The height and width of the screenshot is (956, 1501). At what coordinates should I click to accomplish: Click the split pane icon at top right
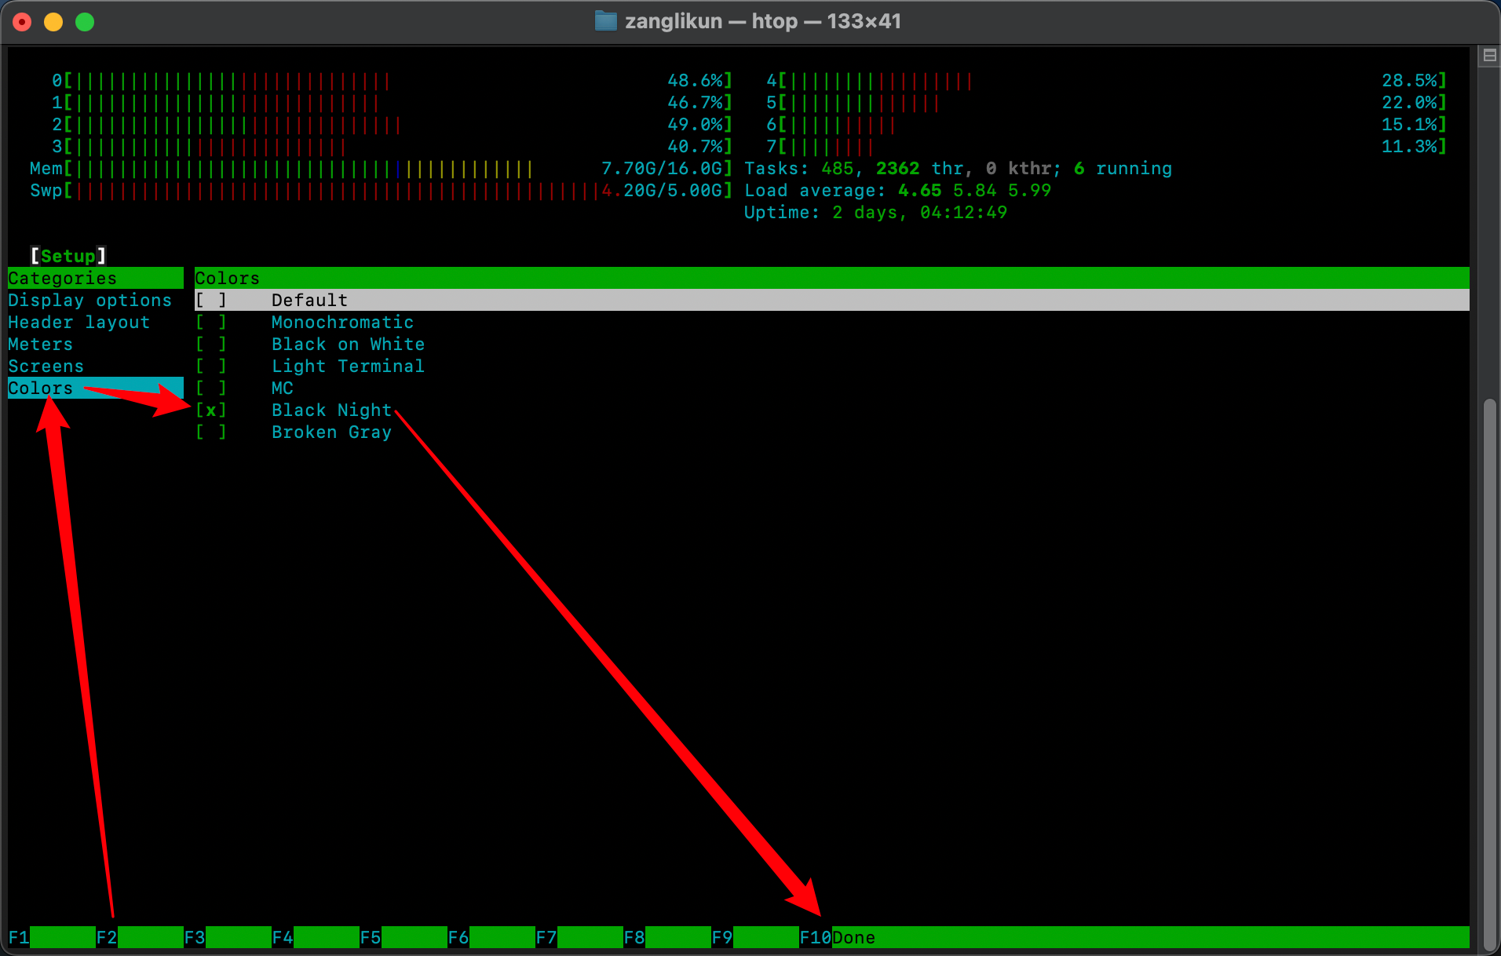[1488, 56]
